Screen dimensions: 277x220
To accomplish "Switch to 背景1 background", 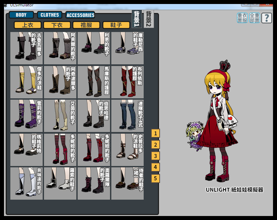I will click(x=137, y=19).
